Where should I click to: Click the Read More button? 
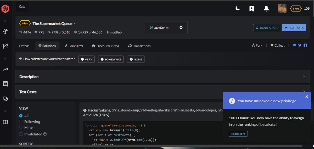coord(238,134)
